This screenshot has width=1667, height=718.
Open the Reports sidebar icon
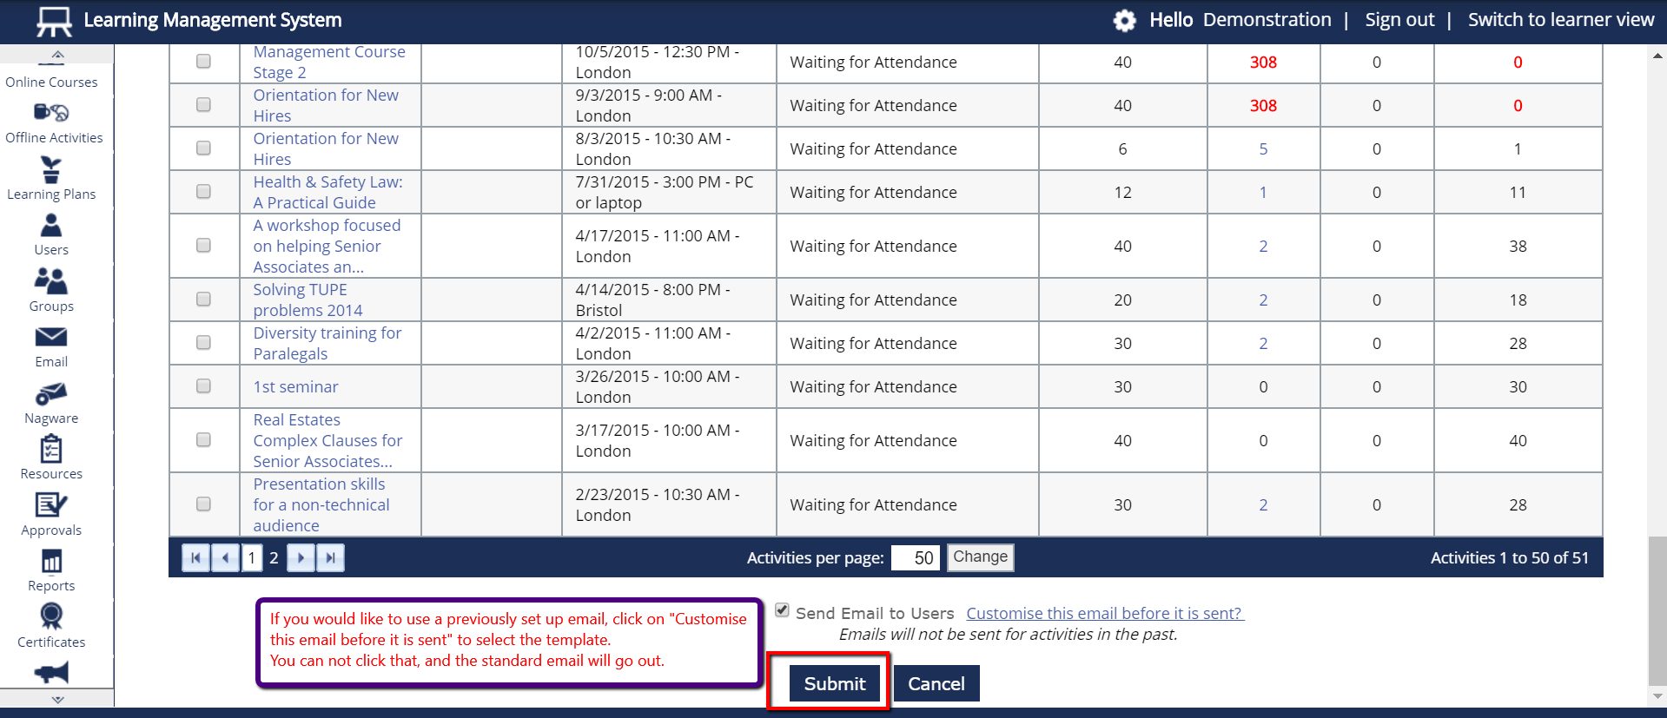pos(51,562)
